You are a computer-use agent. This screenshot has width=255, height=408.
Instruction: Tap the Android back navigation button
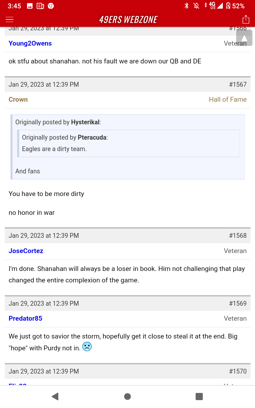pos(55,396)
